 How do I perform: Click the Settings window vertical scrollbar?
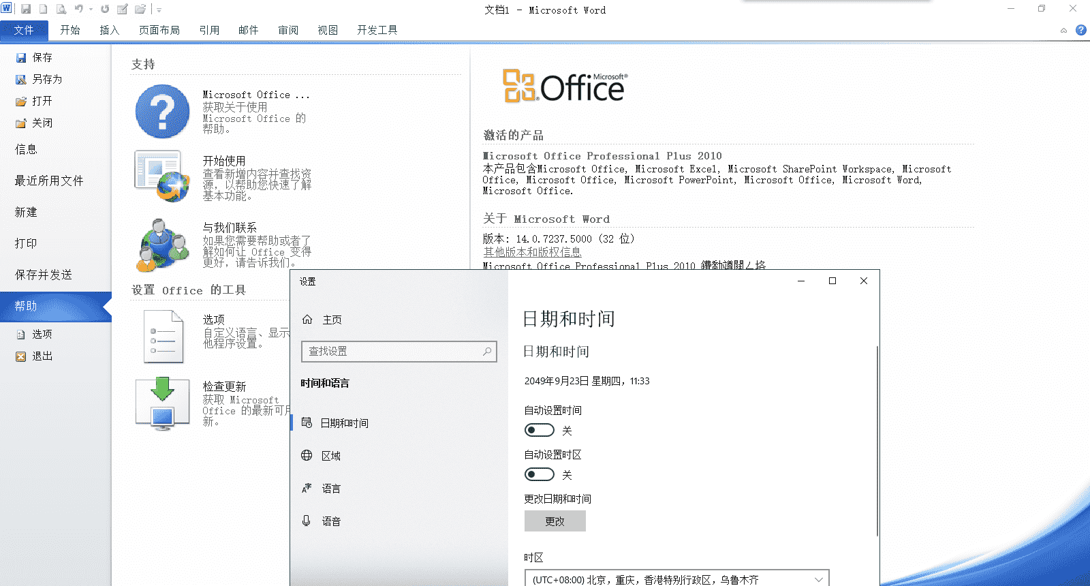point(877,441)
